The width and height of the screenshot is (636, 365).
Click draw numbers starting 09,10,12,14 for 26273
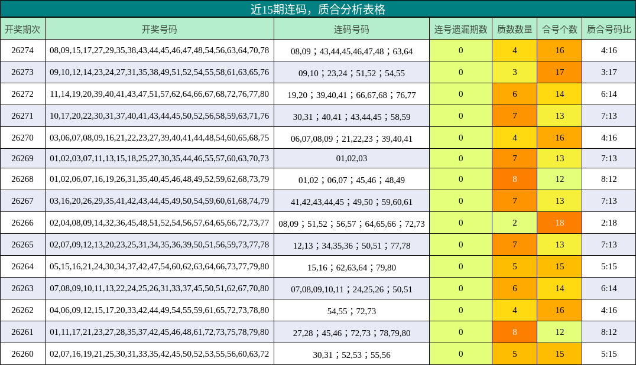coord(160,72)
